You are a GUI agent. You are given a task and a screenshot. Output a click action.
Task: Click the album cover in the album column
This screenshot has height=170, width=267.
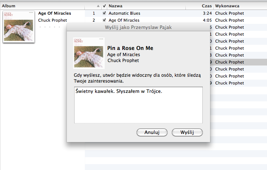[x=19, y=27]
